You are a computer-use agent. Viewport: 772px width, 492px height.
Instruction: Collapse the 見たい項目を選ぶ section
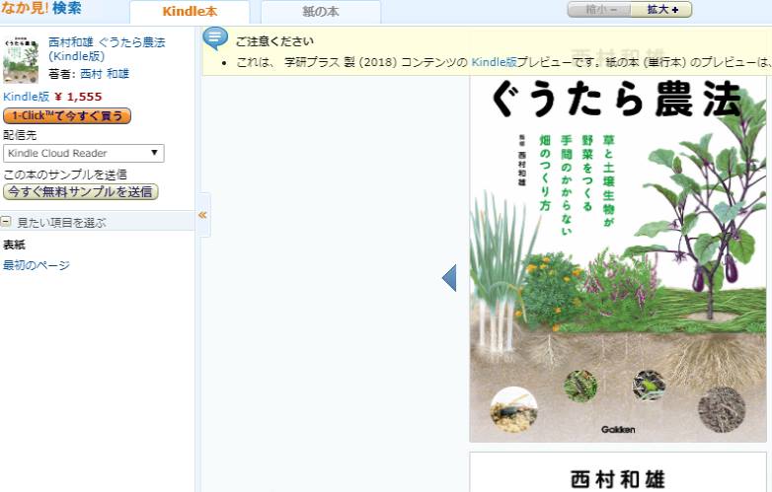[7, 223]
